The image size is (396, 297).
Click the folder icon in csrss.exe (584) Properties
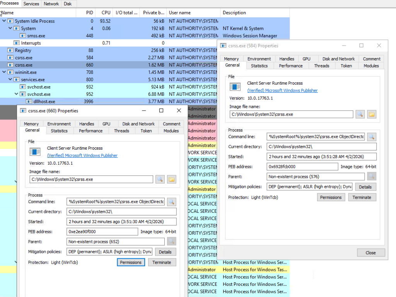point(372,114)
